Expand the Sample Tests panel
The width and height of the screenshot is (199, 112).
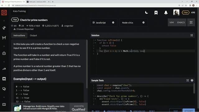tap(187, 80)
